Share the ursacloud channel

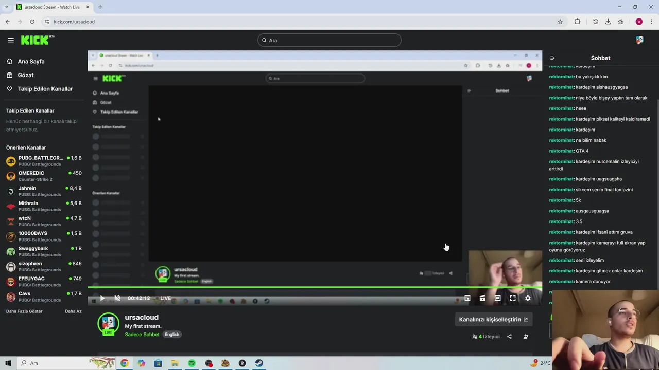[x=509, y=337]
